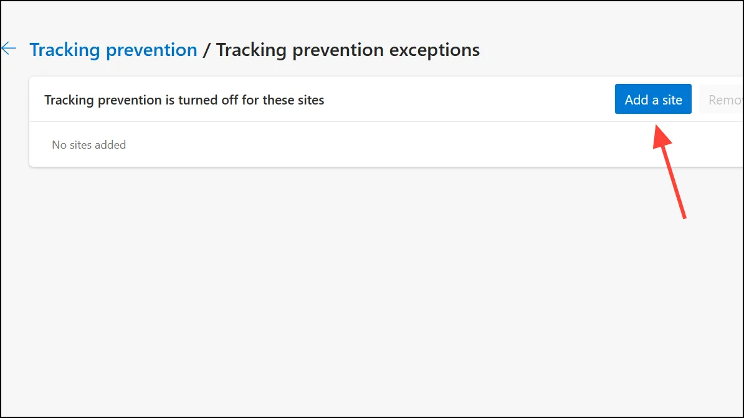The height and width of the screenshot is (418, 744).
Task: Click the Add a site button
Action: pyautogui.click(x=653, y=99)
